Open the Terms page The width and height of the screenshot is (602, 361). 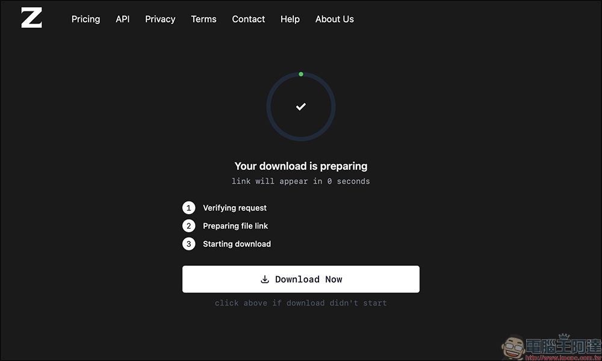tap(203, 19)
